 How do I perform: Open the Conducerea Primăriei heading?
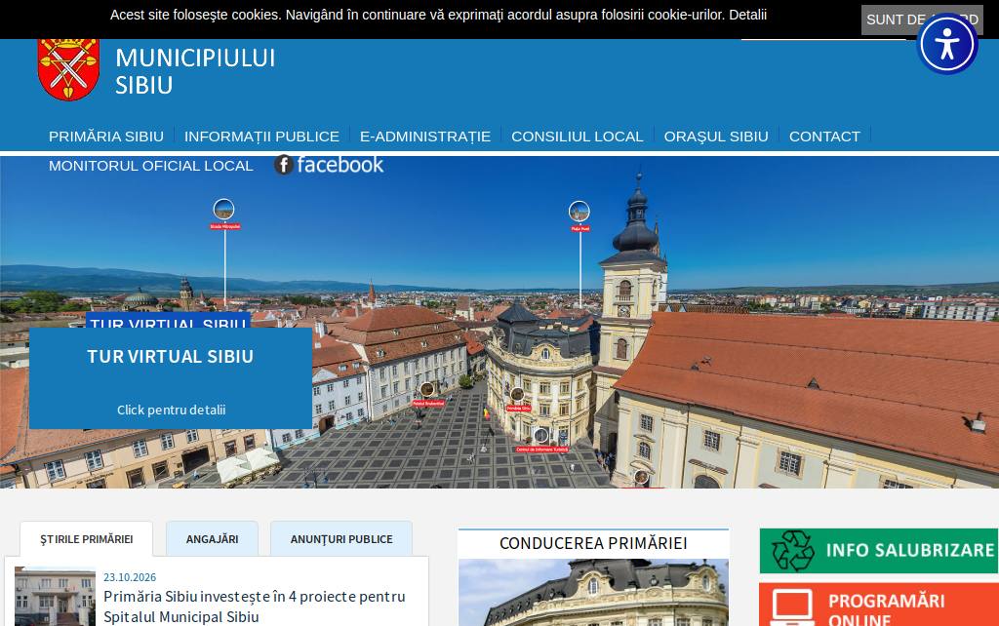tap(593, 543)
